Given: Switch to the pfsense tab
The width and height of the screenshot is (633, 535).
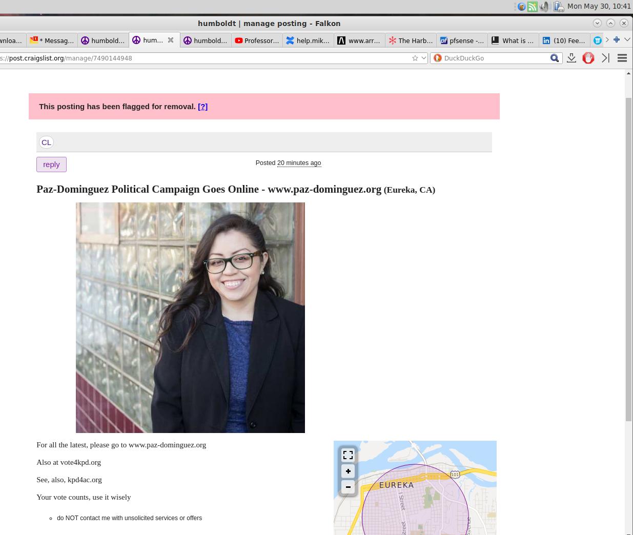Looking at the screenshot, I should [462, 40].
